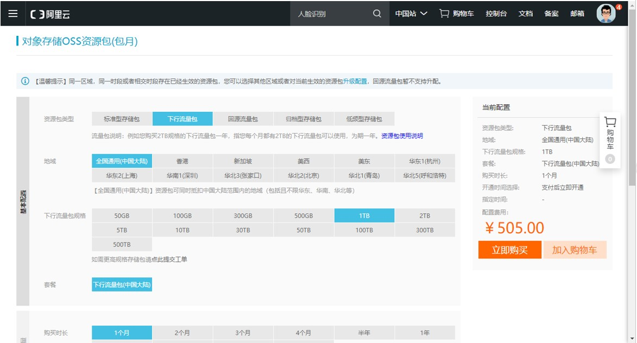Set purchase duration to 1个月

tap(122, 333)
